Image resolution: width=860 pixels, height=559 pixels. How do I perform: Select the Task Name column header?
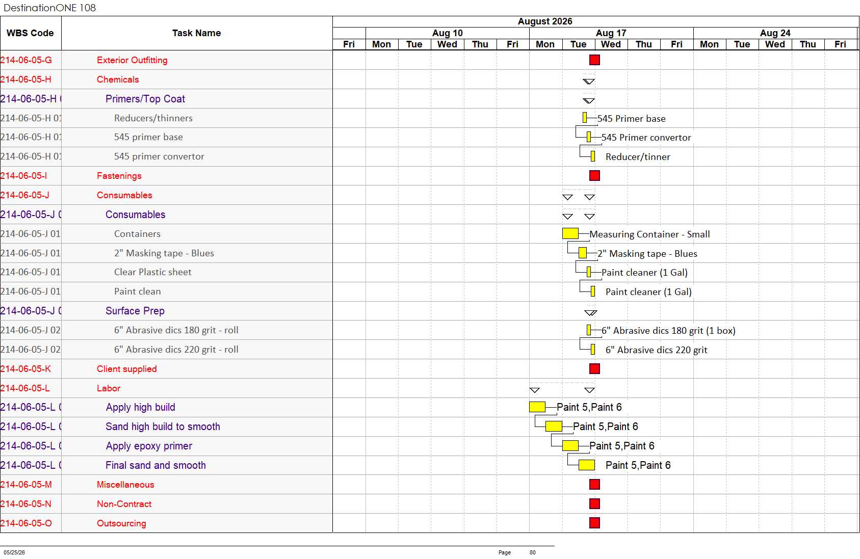point(197,33)
